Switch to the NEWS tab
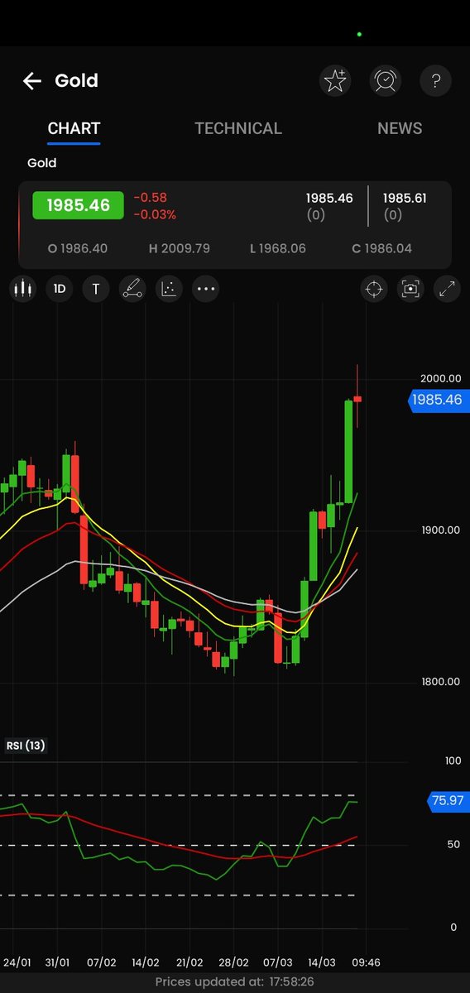 point(400,128)
